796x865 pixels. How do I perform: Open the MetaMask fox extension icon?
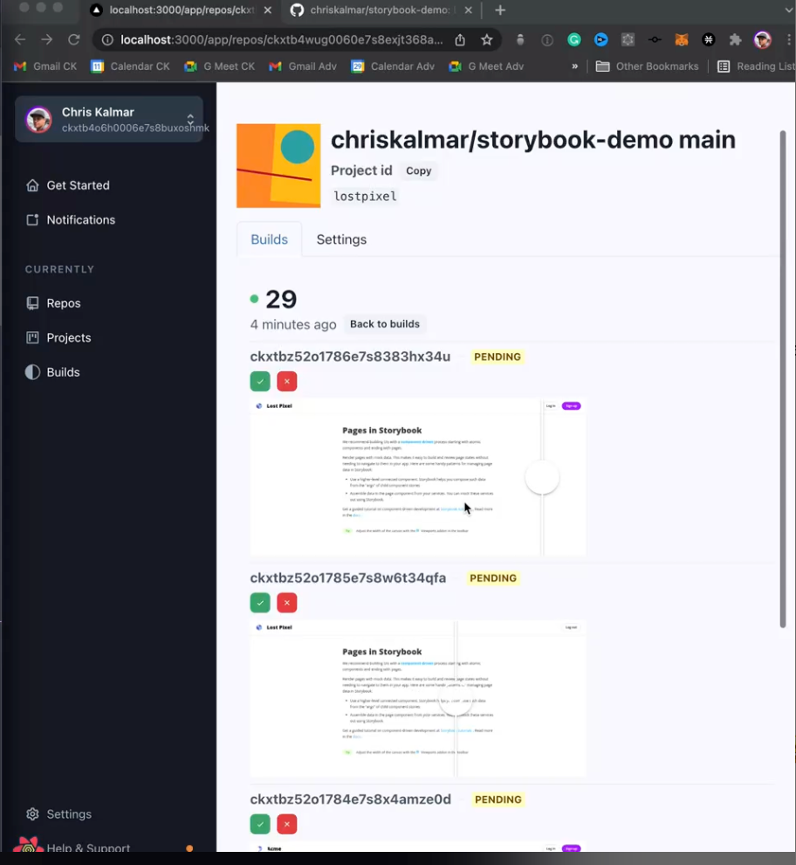pyautogui.click(x=682, y=39)
